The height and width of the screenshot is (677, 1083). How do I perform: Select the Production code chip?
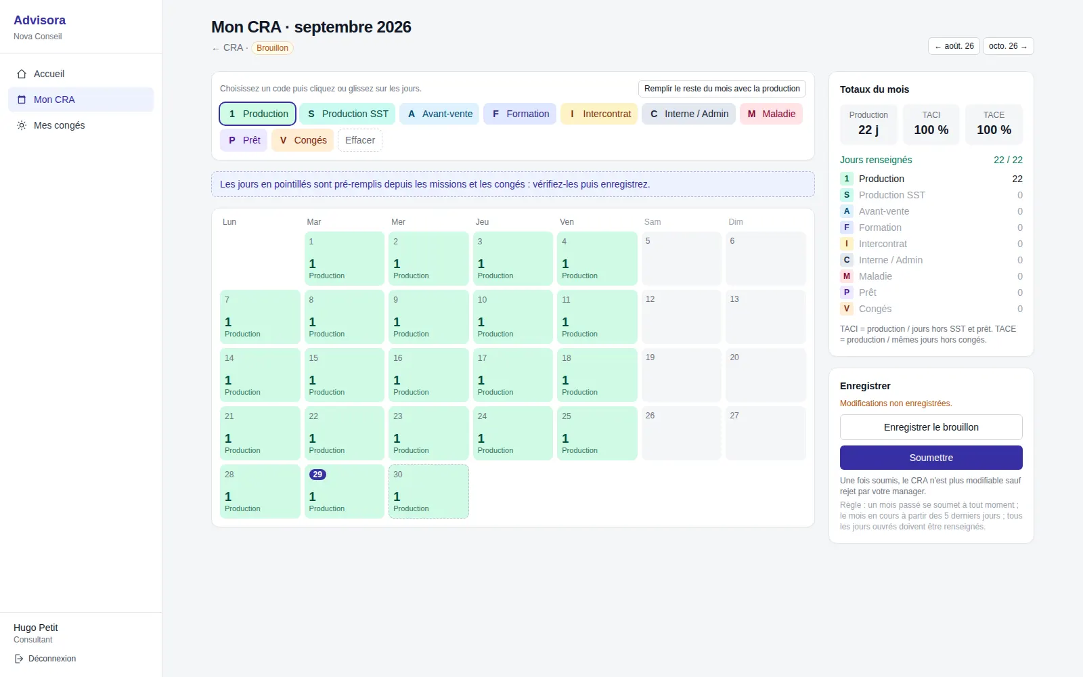pos(258,114)
